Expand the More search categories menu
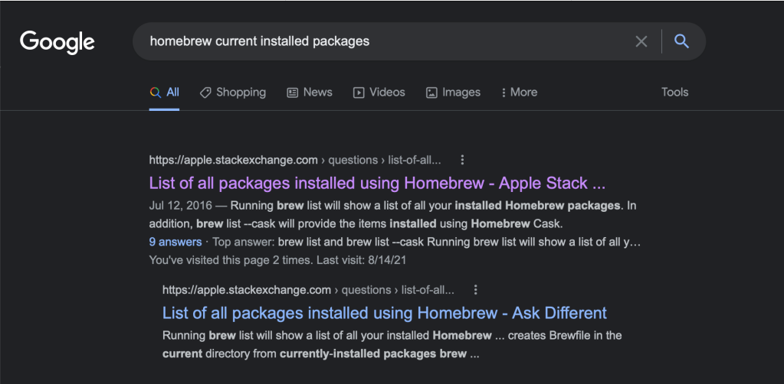 click(x=519, y=93)
